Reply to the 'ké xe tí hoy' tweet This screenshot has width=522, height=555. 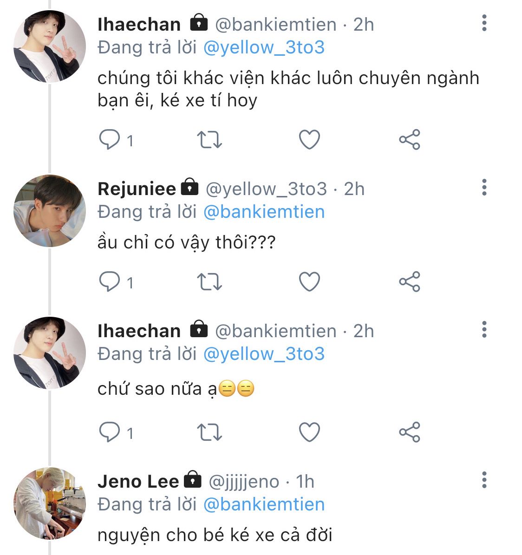click(110, 139)
